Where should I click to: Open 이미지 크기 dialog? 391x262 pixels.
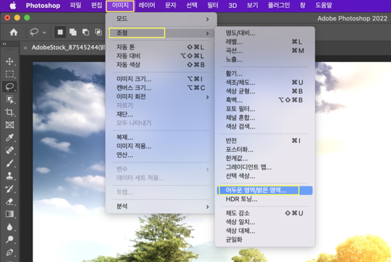(161, 79)
